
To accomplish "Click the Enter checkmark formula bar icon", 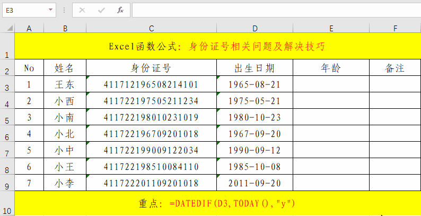I will pos(101,11).
